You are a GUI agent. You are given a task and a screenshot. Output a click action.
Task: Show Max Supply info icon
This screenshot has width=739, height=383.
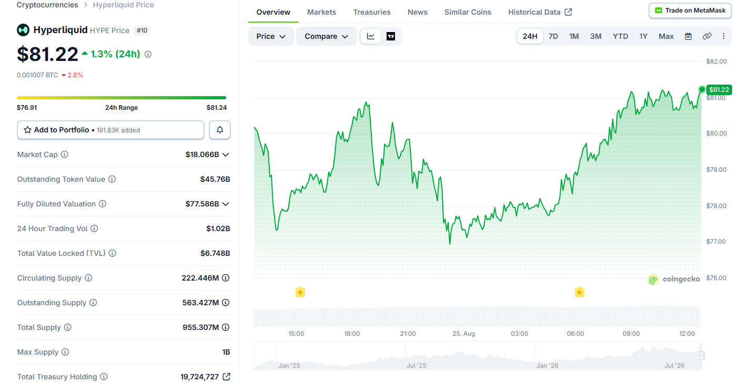click(65, 352)
